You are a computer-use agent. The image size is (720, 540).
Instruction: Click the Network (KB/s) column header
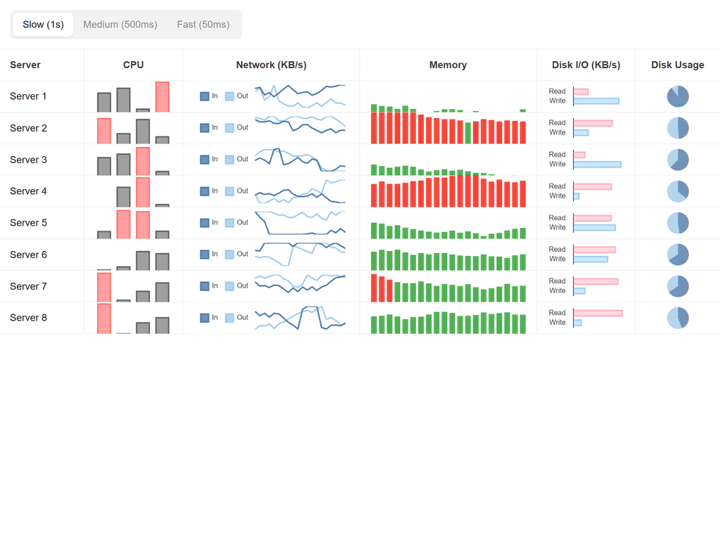(271, 65)
